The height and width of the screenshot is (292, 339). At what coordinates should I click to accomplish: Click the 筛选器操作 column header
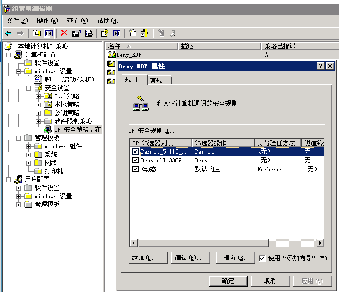point(223,143)
